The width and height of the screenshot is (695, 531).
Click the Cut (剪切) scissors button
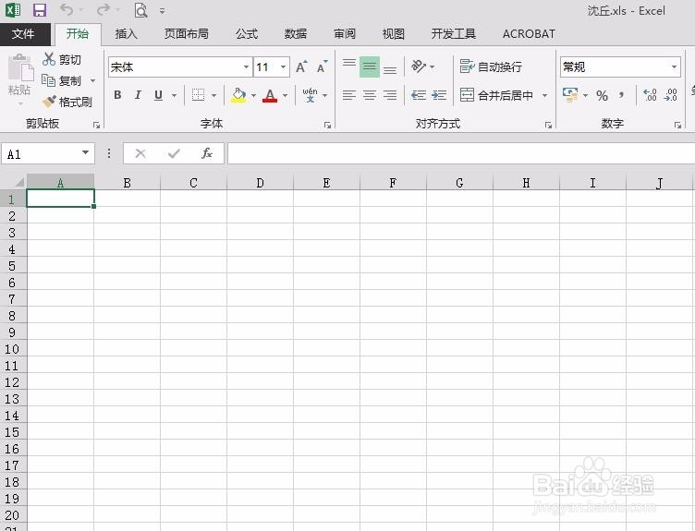pos(62,59)
